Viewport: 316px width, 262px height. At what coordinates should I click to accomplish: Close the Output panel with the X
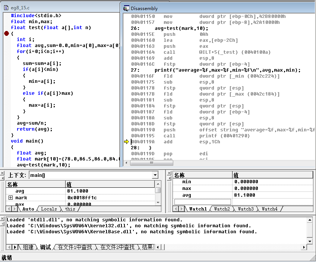coord(2,219)
